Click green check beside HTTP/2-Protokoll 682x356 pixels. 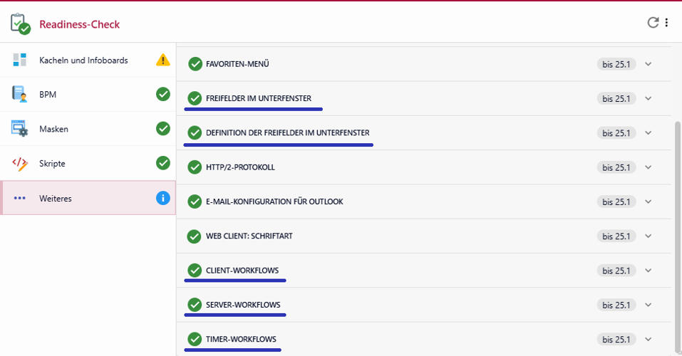195,167
